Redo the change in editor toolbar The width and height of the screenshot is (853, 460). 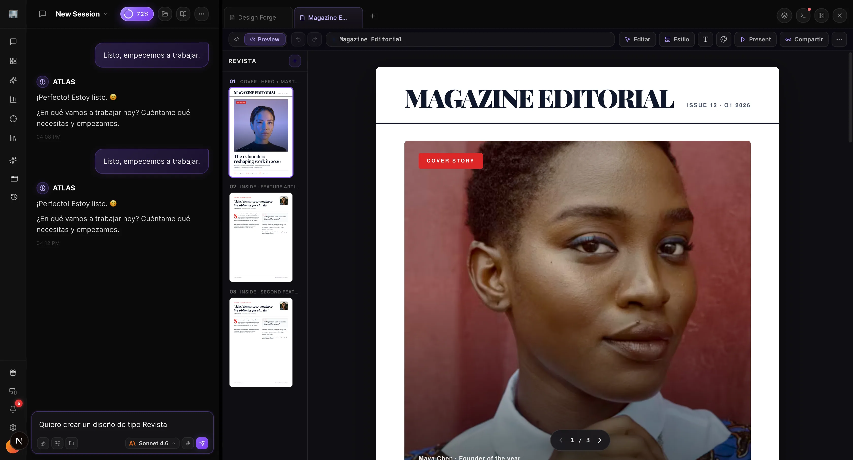point(315,39)
